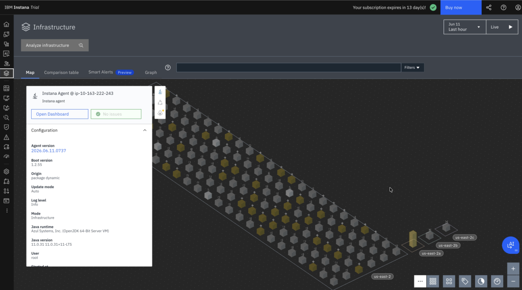Click the Java runtime value Azul Systems, Inc.
The width and height of the screenshot is (522, 290).
tap(70, 231)
